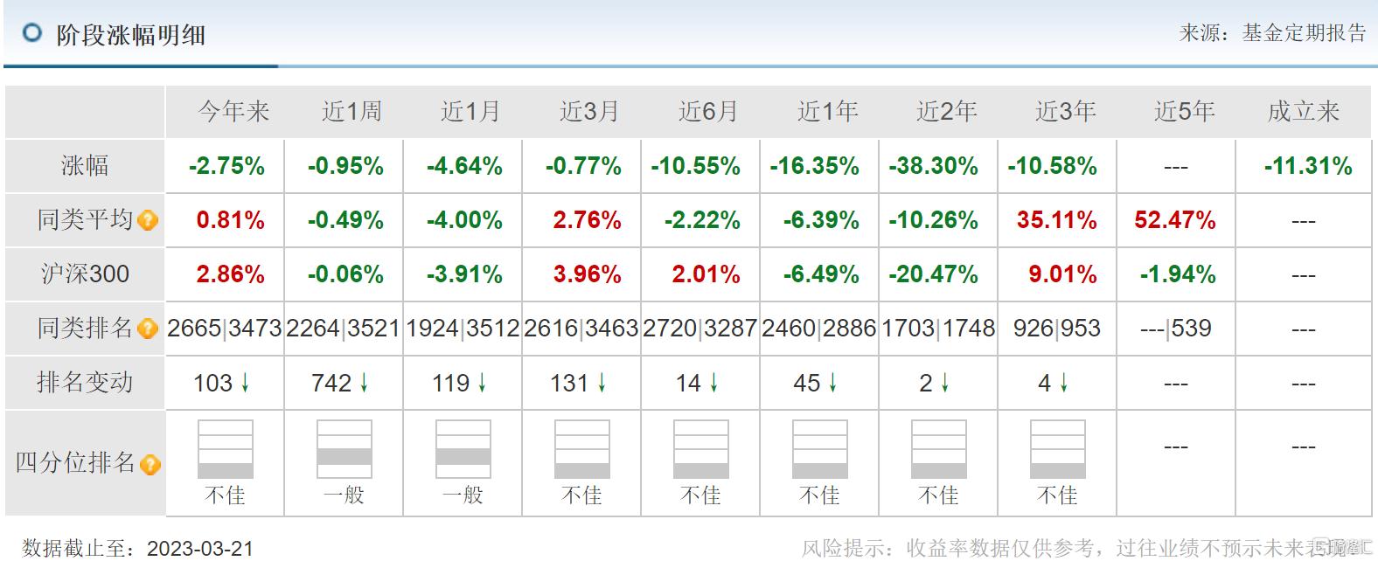Click the 2264|3521 ranking cell
The width and height of the screenshot is (1378, 561).
[x=344, y=329]
